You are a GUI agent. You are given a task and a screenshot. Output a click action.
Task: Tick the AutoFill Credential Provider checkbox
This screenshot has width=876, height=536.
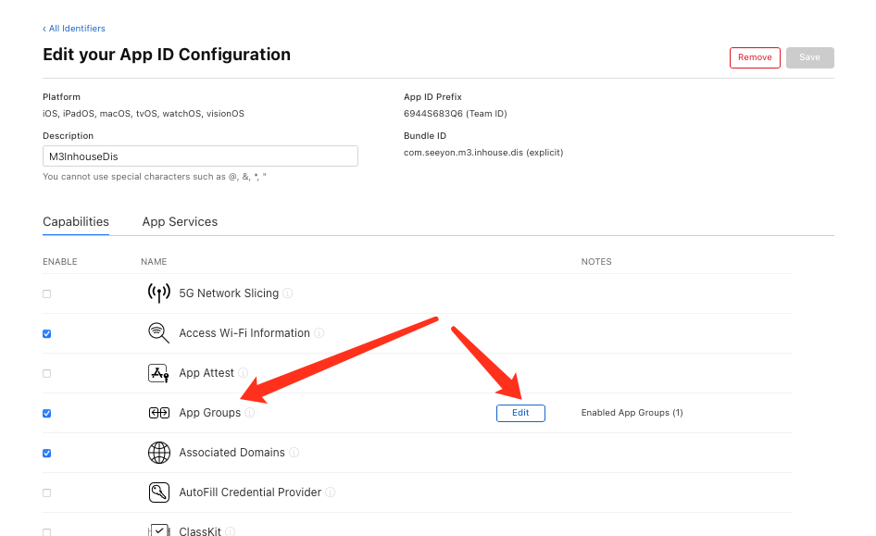[47, 493]
